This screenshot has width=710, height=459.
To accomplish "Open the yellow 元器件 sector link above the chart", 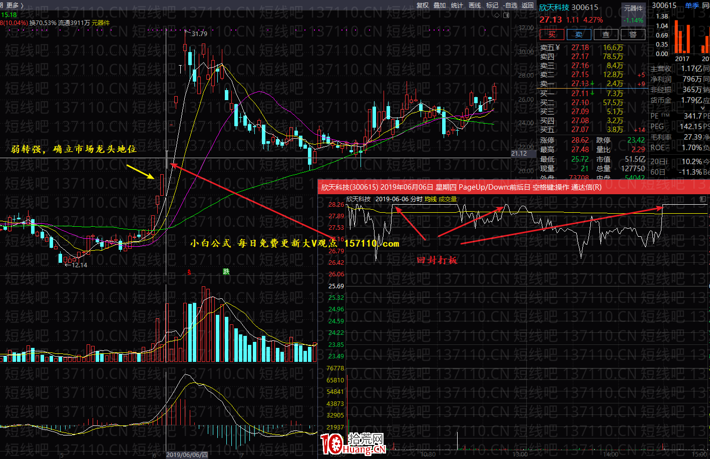I will pyautogui.click(x=101, y=23).
